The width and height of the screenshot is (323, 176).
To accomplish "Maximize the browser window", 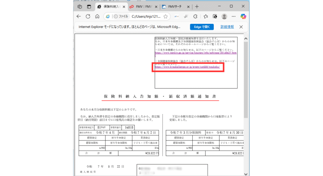I will pyautogui.click(x=231, y=6).
